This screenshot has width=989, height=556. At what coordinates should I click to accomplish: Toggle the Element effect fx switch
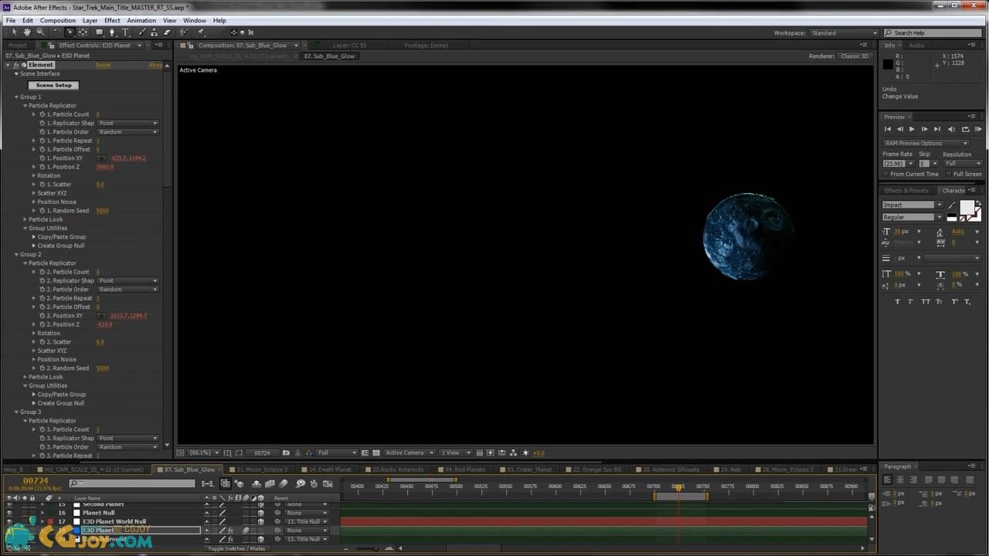[16, 65]
